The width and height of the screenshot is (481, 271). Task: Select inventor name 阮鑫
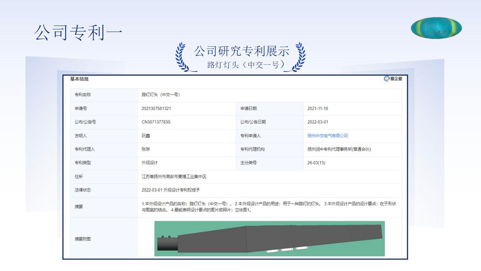click(x=146, y=136)
